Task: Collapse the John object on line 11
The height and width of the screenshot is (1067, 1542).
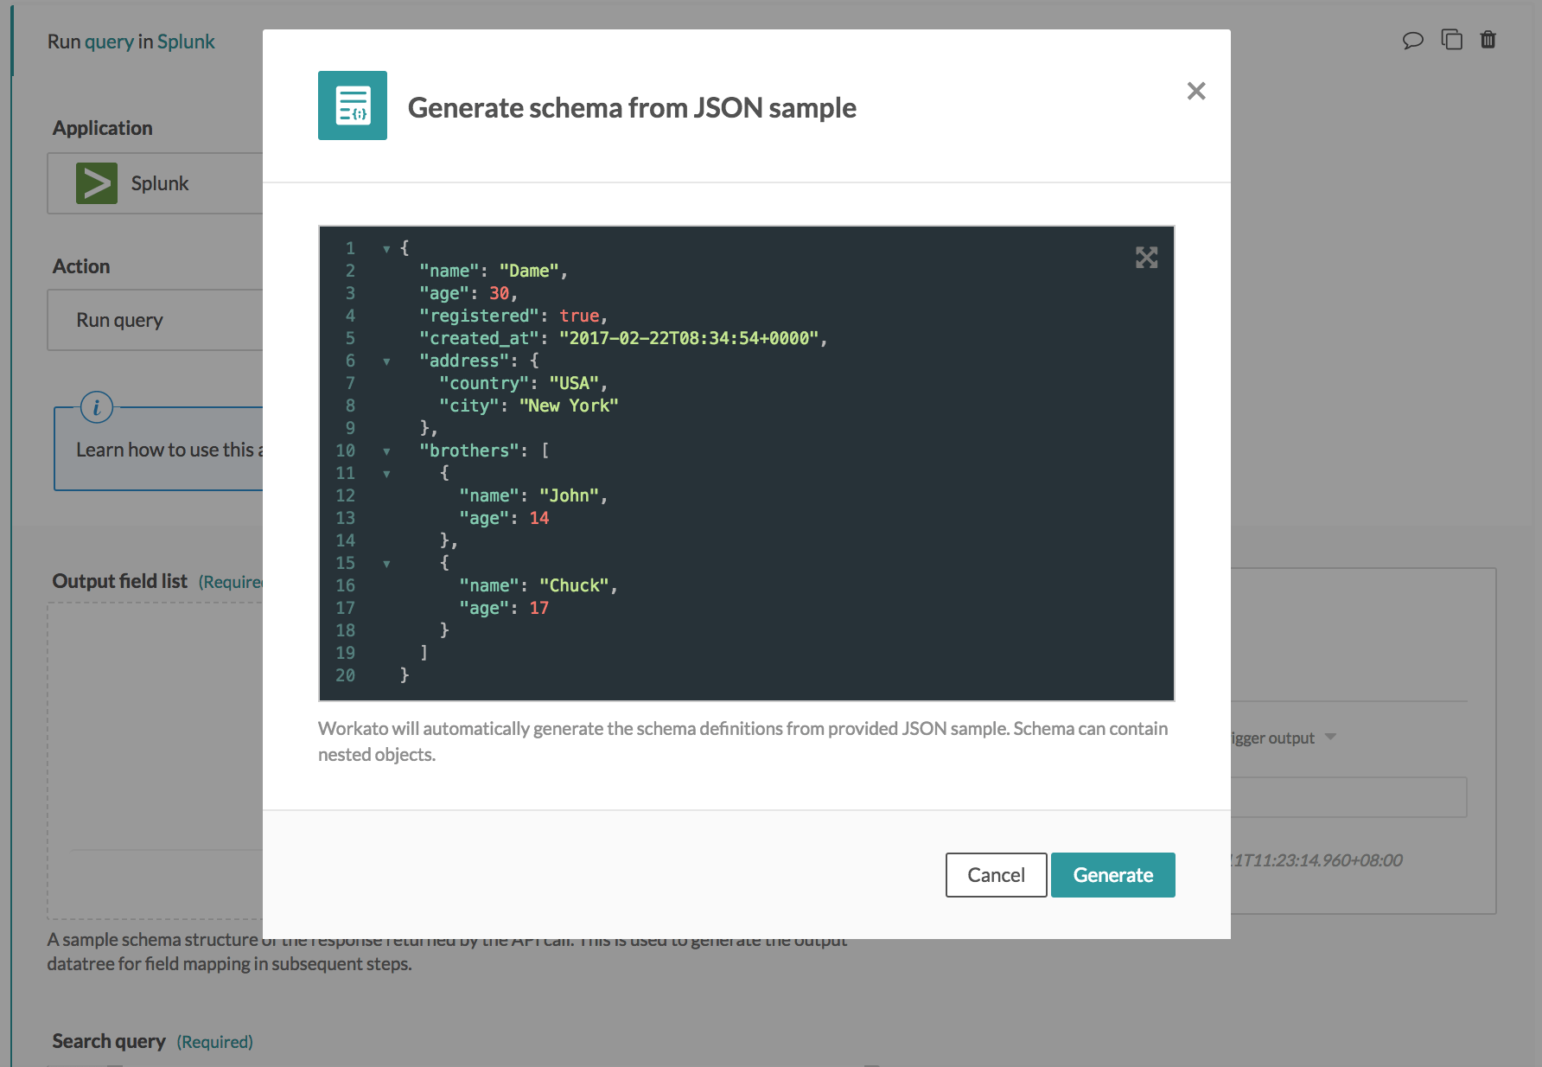Action: click(x=386, y=474)
